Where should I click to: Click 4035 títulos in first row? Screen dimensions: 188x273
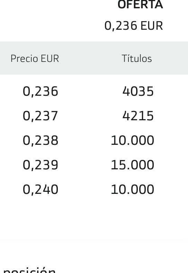point(138,91)
